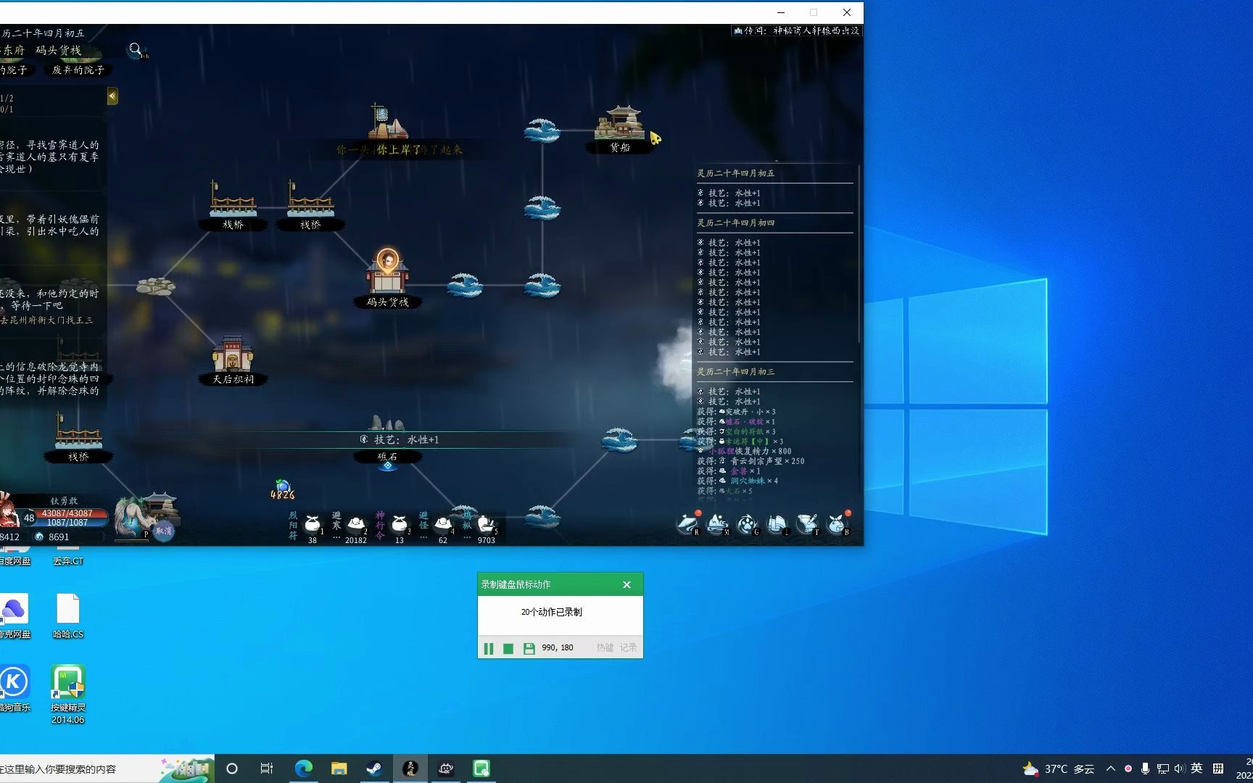Click the 英 input language indicator
1253x783 pixels.
tap(1196, 768)
